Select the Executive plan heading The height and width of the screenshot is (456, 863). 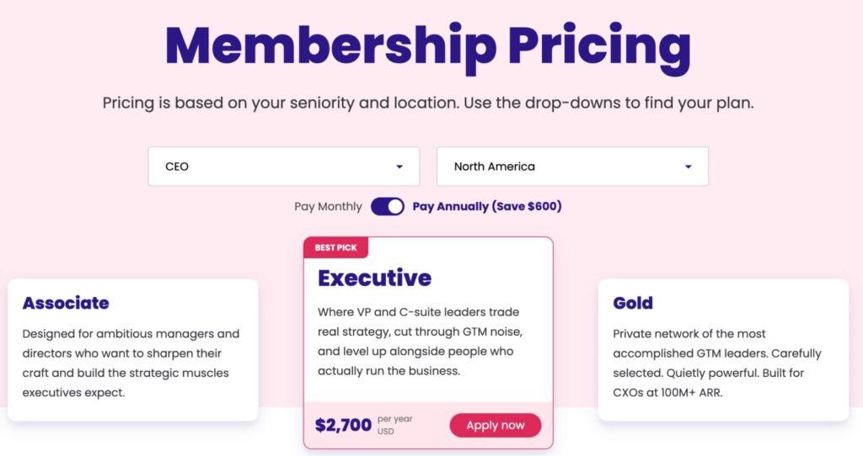pyautogui.click(x=374, y=278)
